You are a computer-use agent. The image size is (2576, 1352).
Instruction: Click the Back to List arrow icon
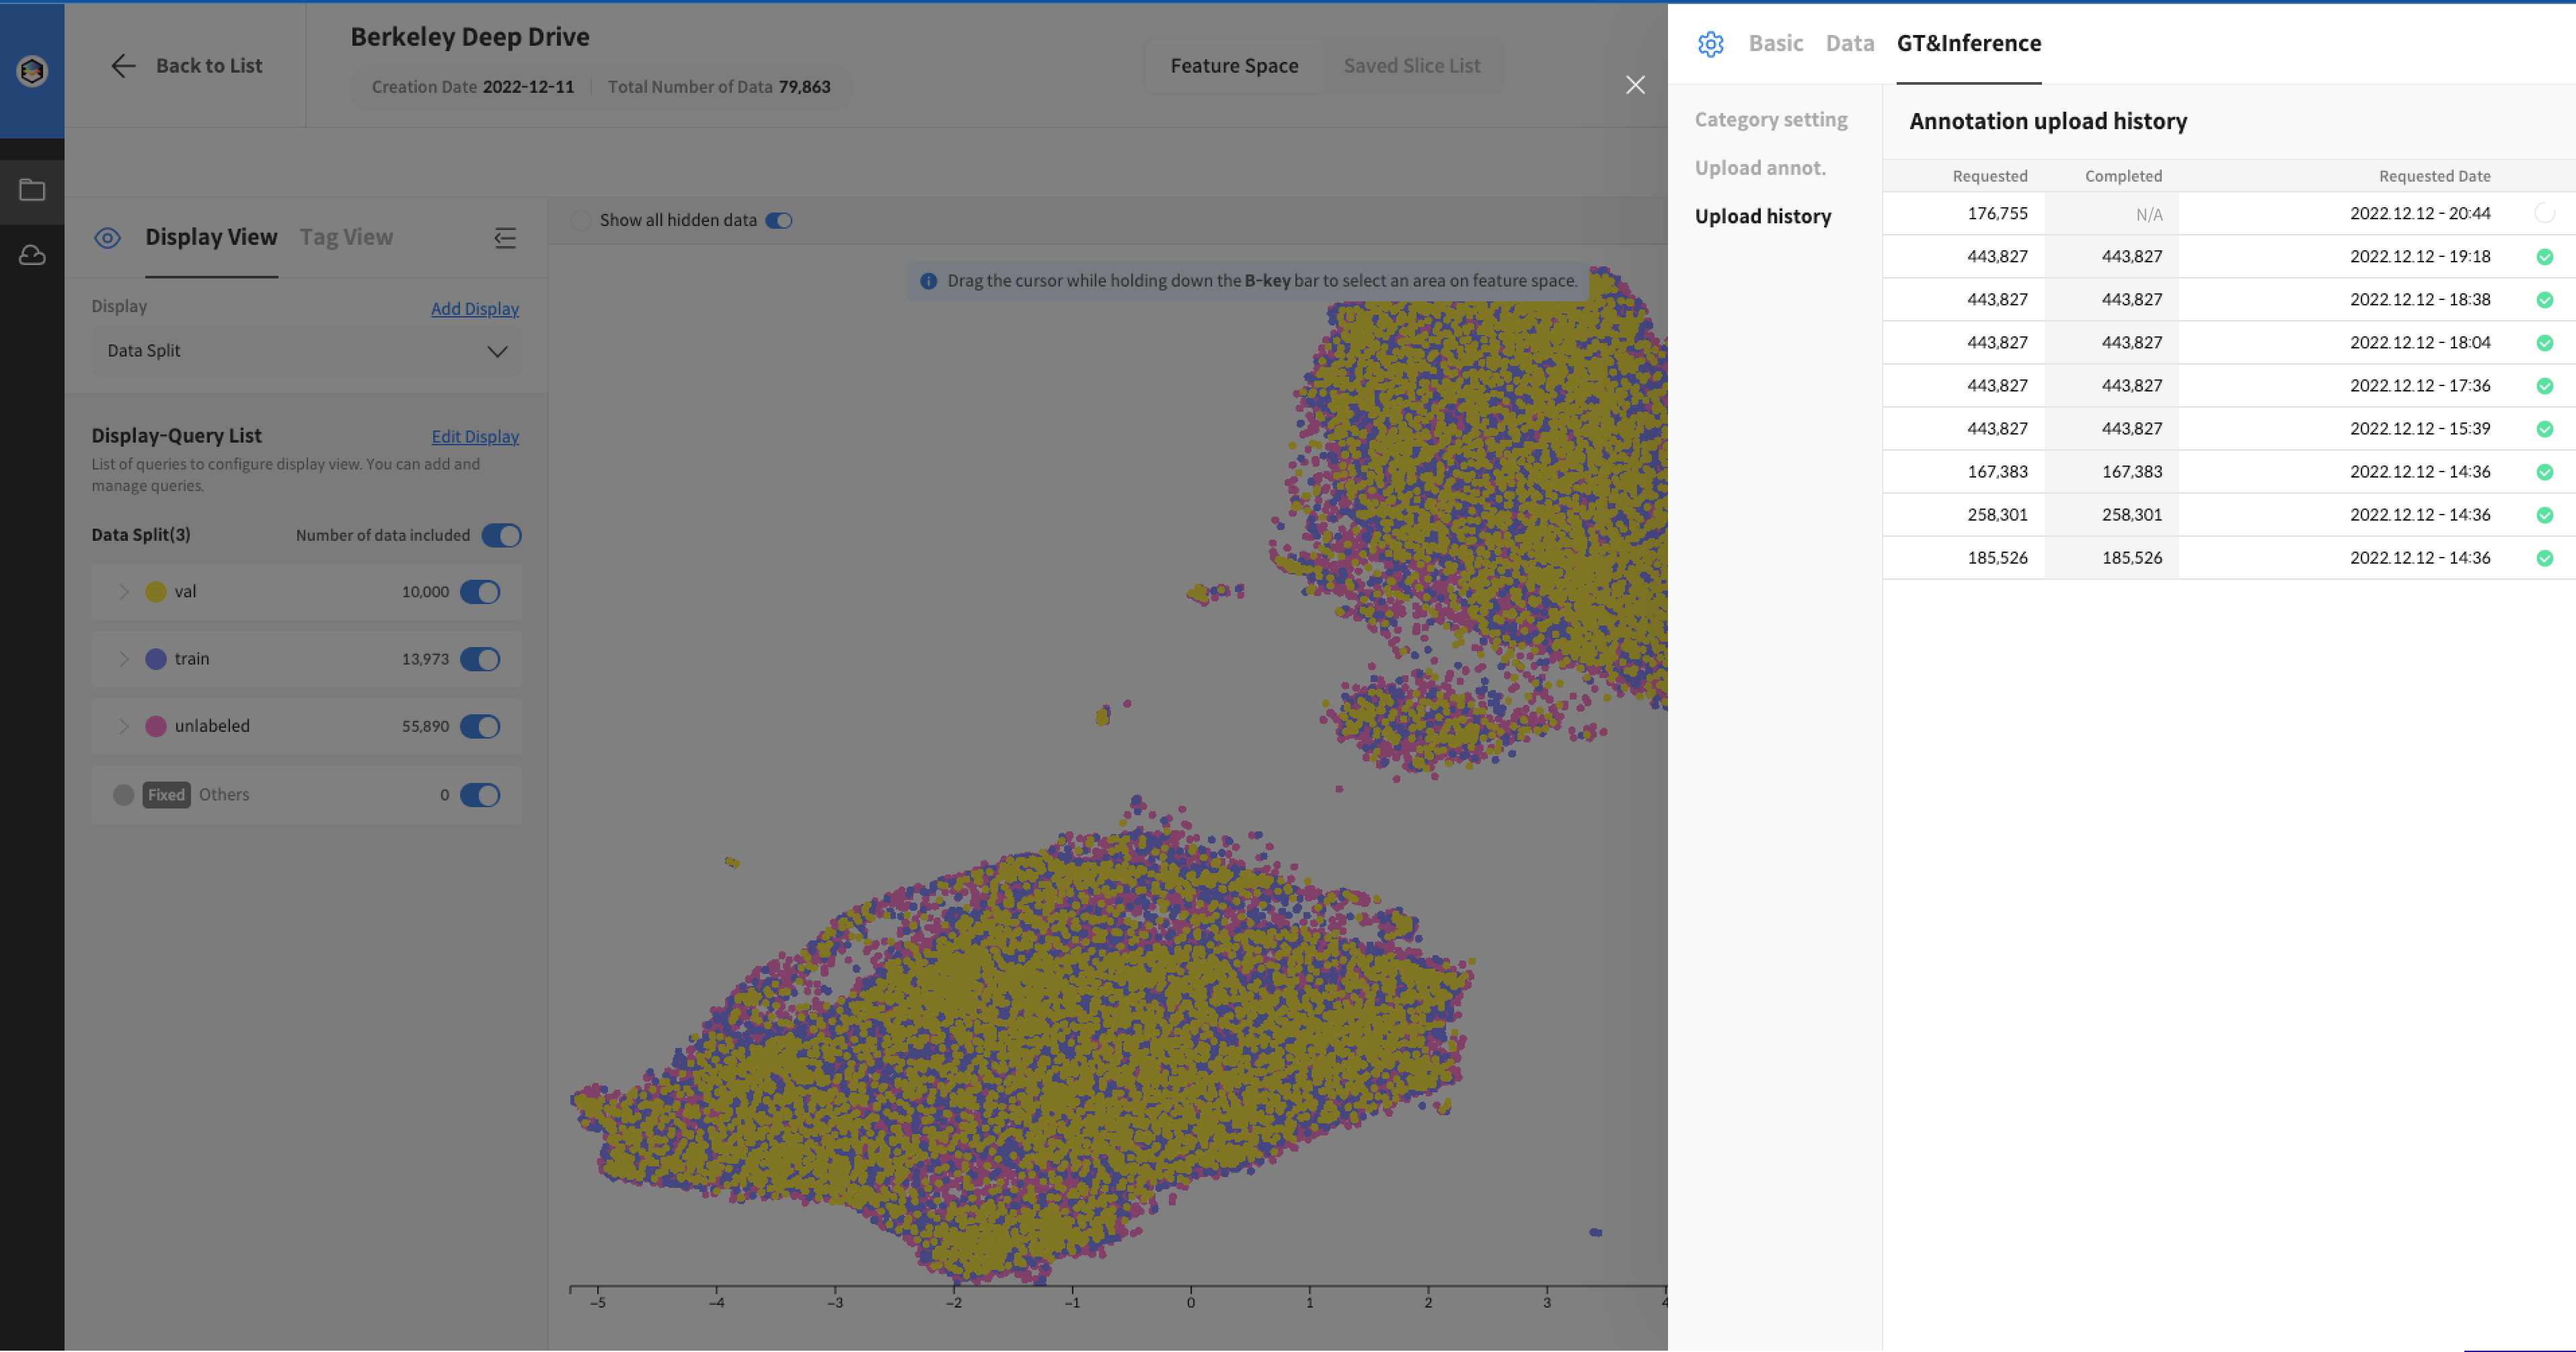123,66
